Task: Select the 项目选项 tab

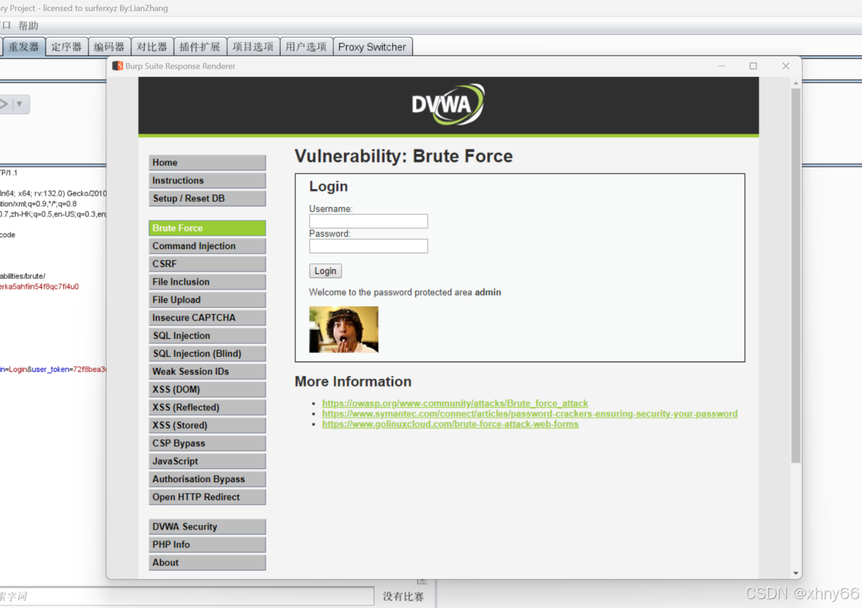Action: pos(253,47)
